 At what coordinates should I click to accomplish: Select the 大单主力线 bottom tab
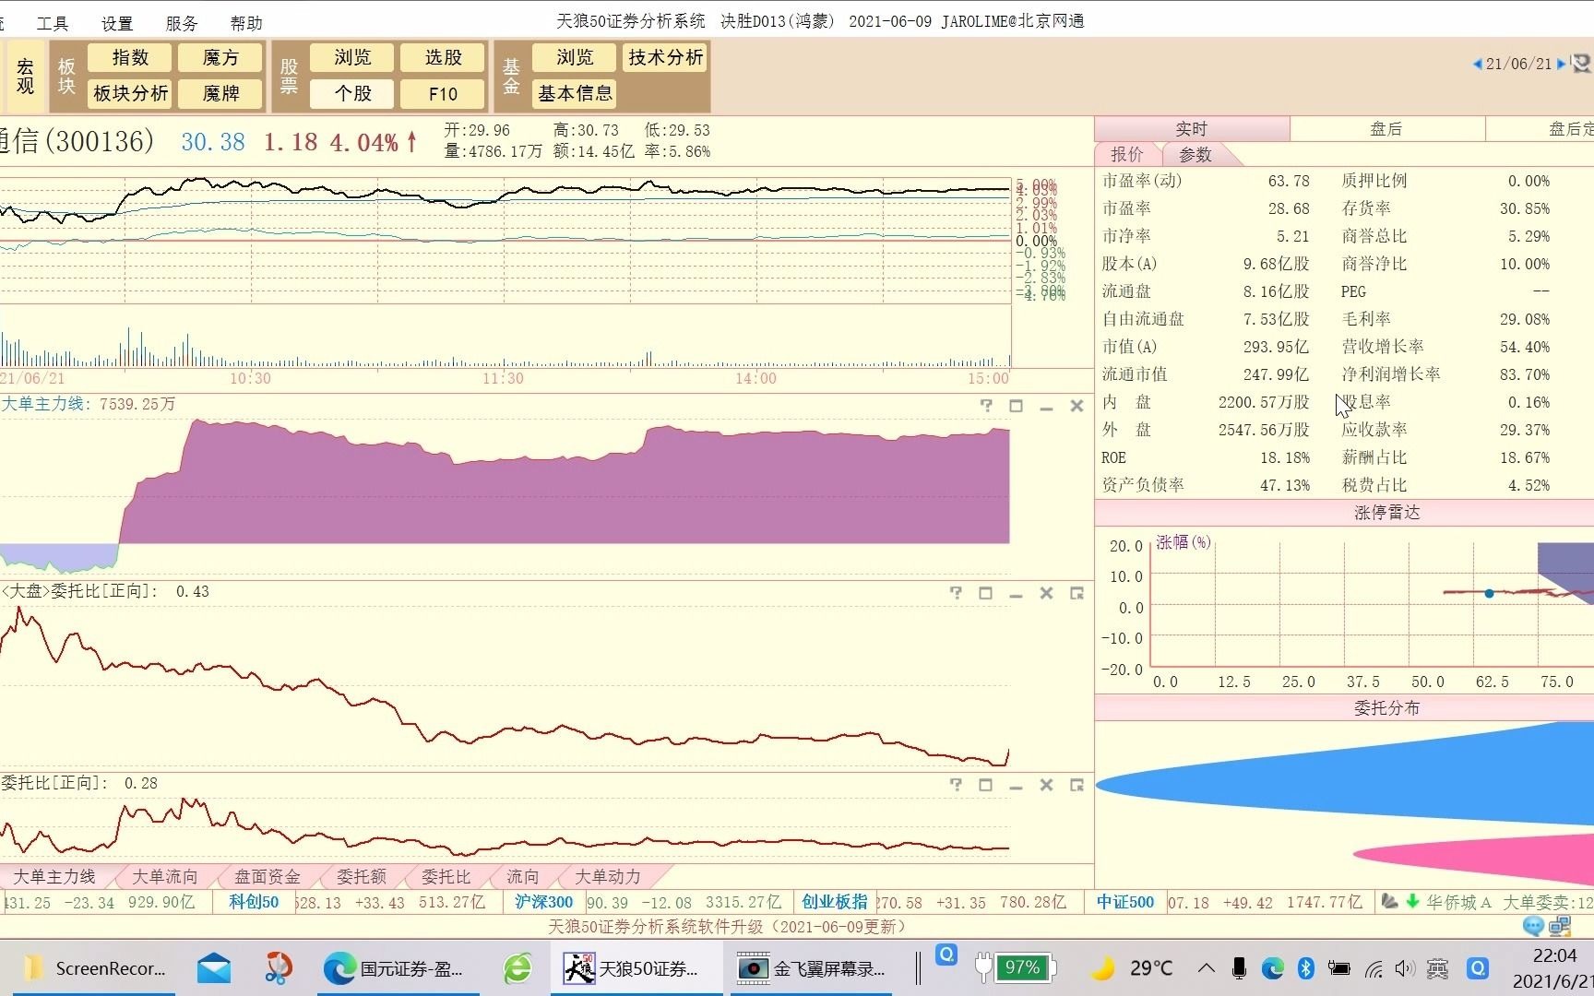(54, 876)
